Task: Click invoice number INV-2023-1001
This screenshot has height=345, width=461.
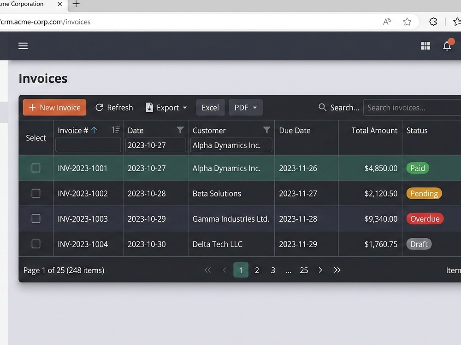Action: tap(83, 168)
